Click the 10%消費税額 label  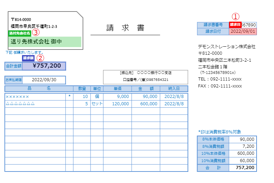213,161
